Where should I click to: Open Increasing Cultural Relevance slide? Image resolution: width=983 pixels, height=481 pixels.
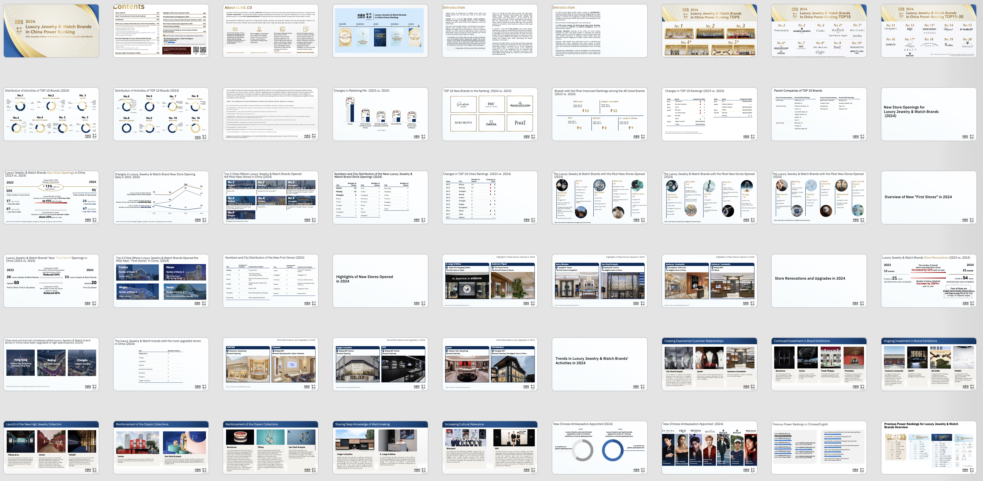pyautogui.click(x=490, y=447)
